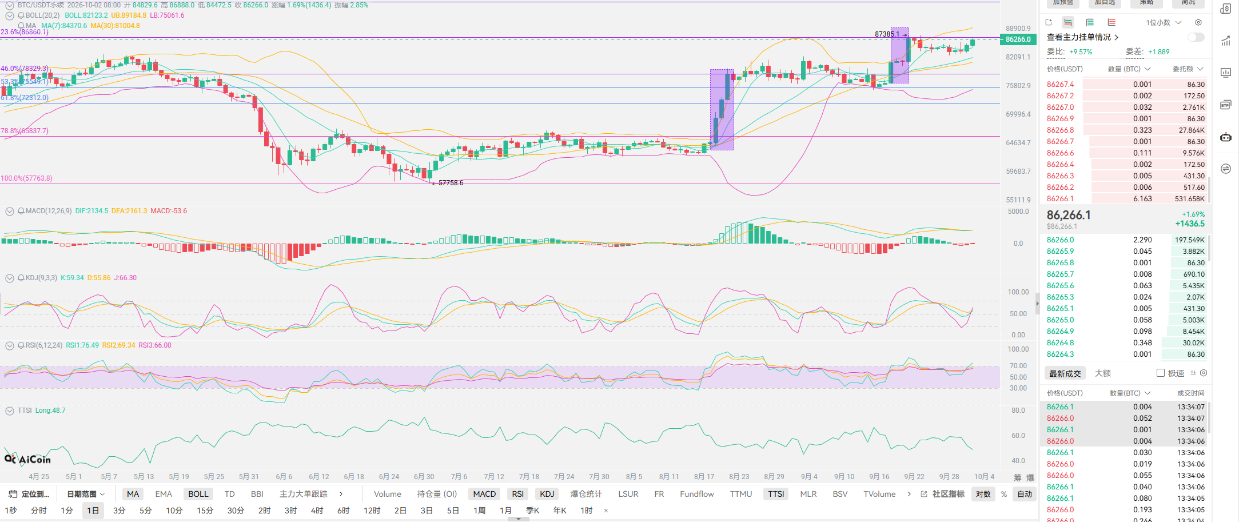
Task: Click the 社区指标 community indicators button
Action: coord(942,494)
